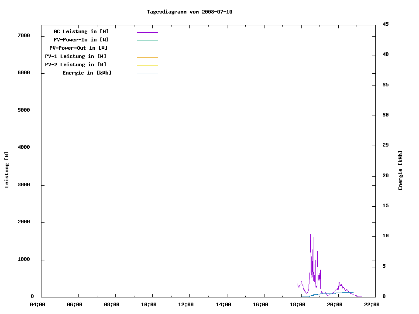Click the purple AC Leistung legend line

point(147,32)
